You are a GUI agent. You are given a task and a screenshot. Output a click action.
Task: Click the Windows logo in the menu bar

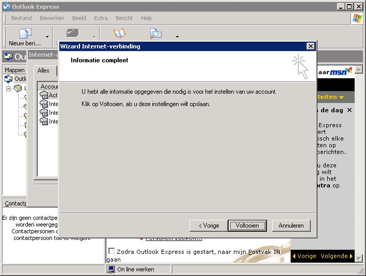(357, 18)
